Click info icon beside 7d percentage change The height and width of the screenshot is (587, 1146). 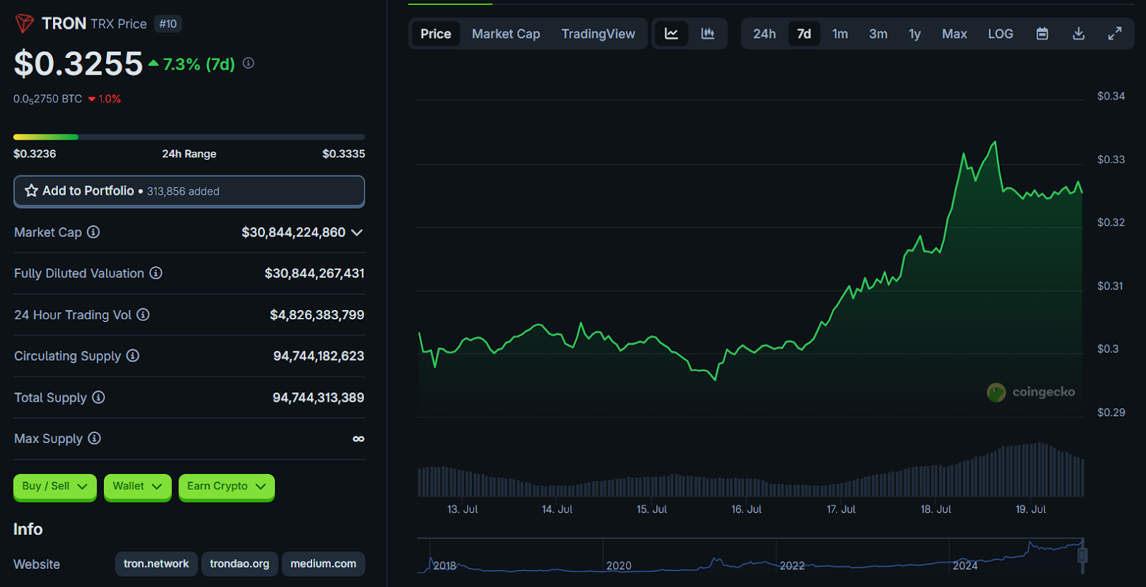[x=249, y=63]
